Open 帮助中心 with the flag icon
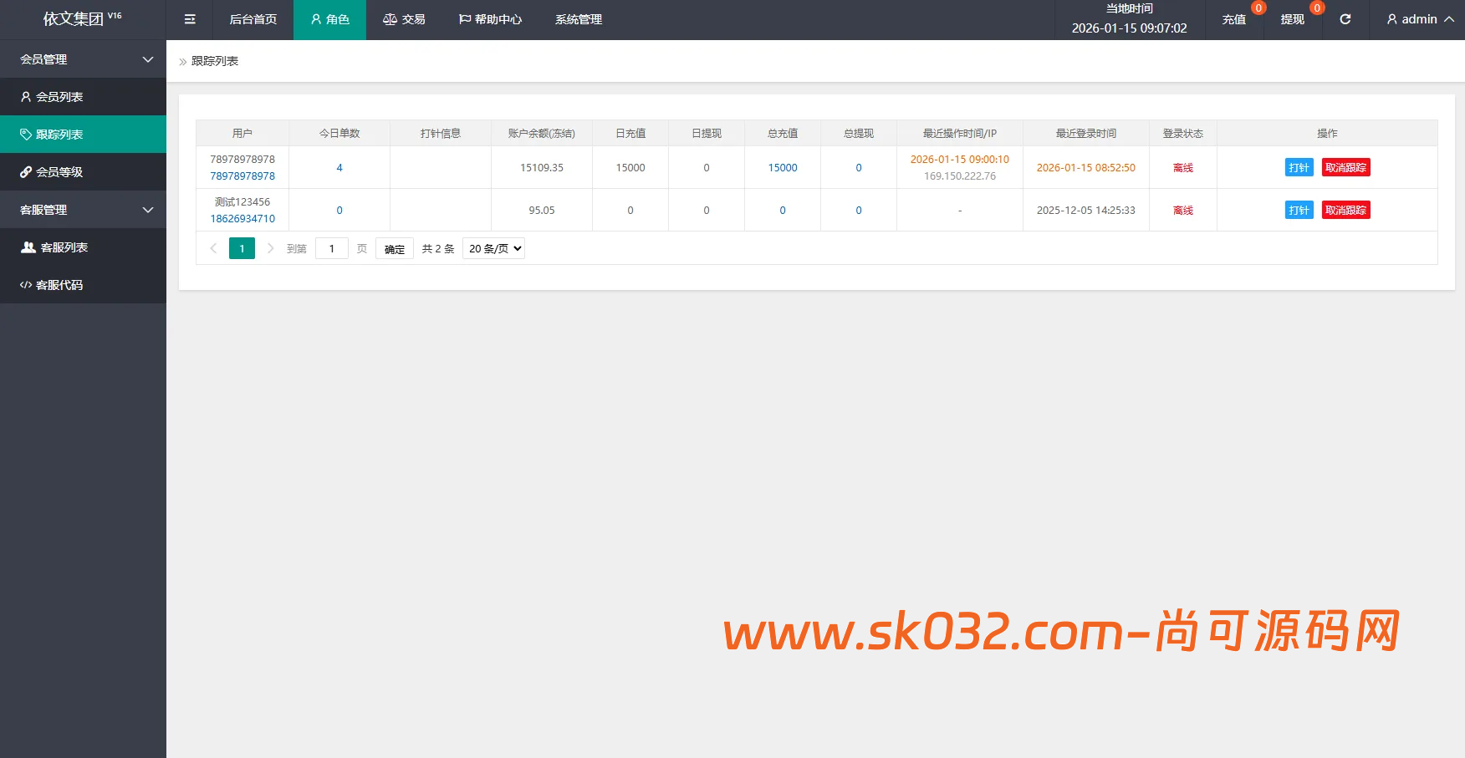This screenshot has width=1465, height=758. pyautogui.click(x=490, y=19)
